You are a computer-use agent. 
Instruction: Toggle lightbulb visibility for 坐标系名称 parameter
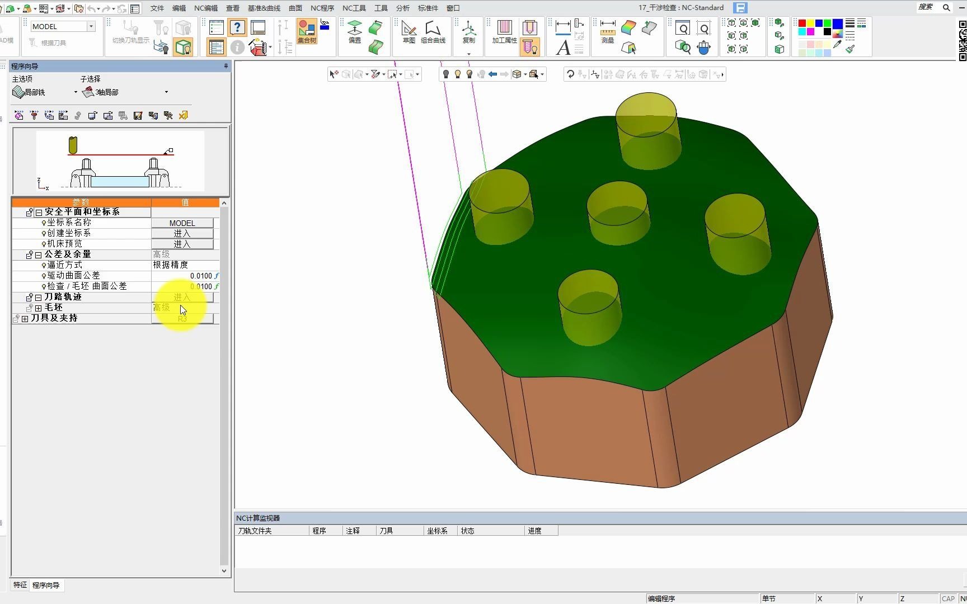coord(44,223)
